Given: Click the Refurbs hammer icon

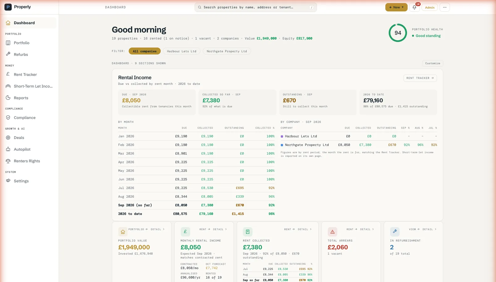Looking at the screenshot, I should pyautogui.click(x=8, y=54).
